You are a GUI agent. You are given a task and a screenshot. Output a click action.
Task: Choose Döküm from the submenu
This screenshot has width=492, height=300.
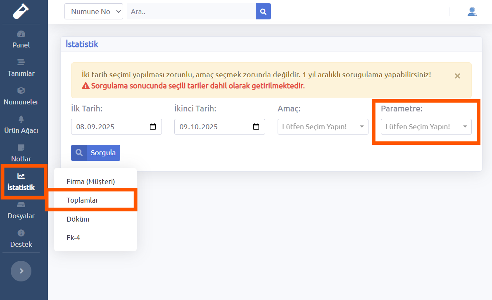(x=78, y=219)
